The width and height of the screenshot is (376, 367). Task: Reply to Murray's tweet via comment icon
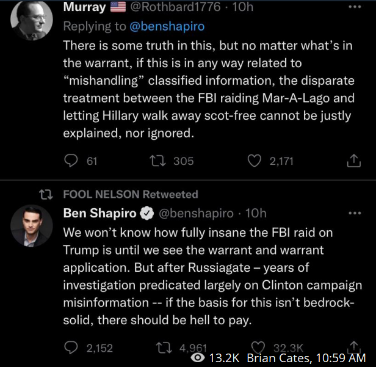(71, 161)
